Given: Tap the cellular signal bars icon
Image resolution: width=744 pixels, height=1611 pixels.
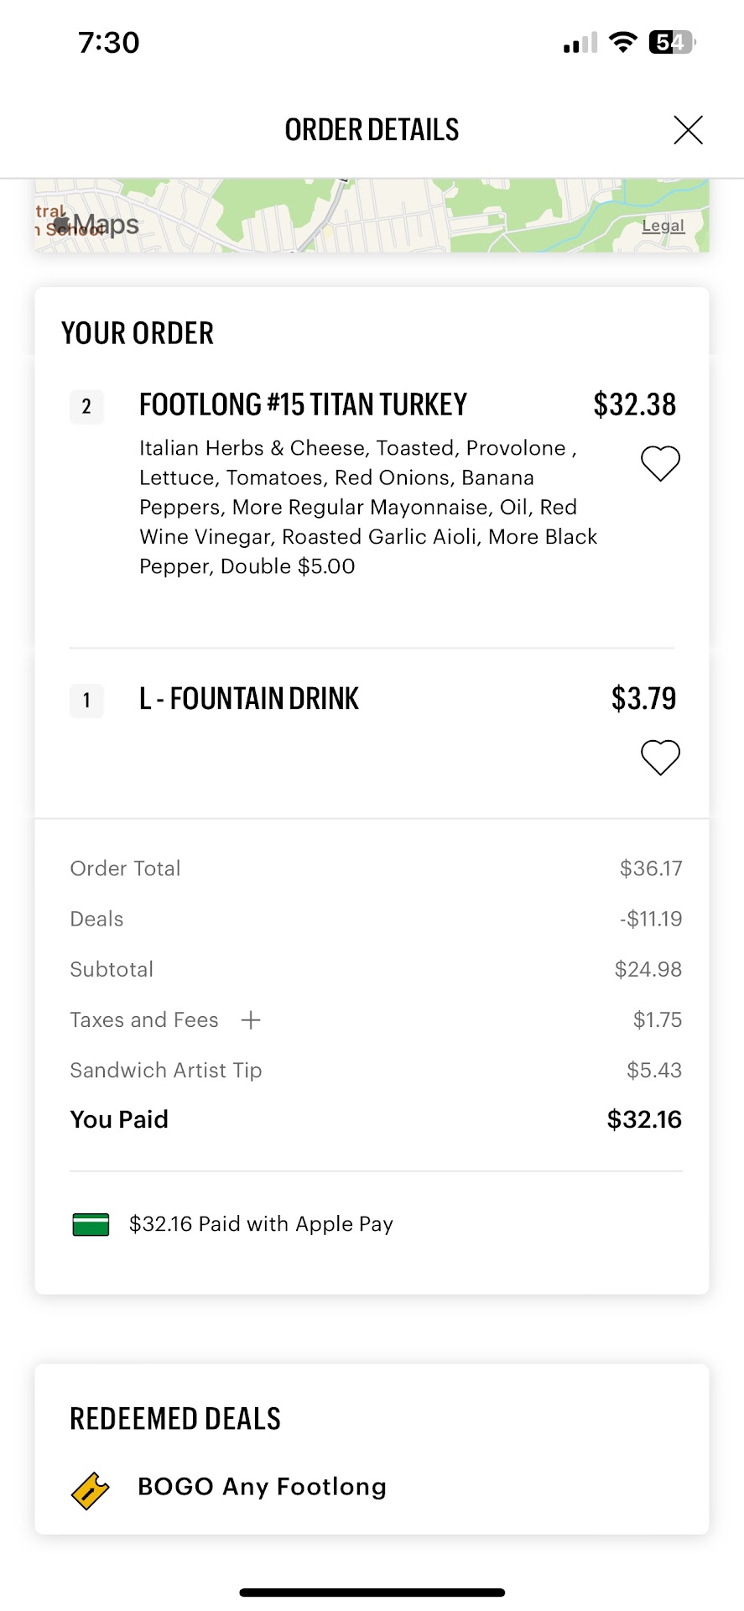Looking at the screenshot, I should (x=580, y=43).
